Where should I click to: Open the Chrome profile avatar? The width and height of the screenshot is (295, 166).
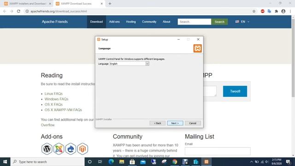(x=283, y=11)
